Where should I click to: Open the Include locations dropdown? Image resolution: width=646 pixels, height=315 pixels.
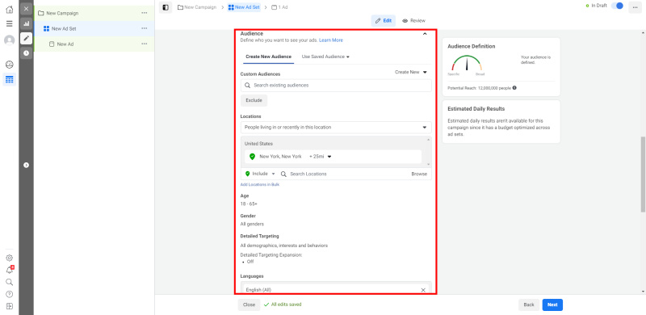coord(260,174)
